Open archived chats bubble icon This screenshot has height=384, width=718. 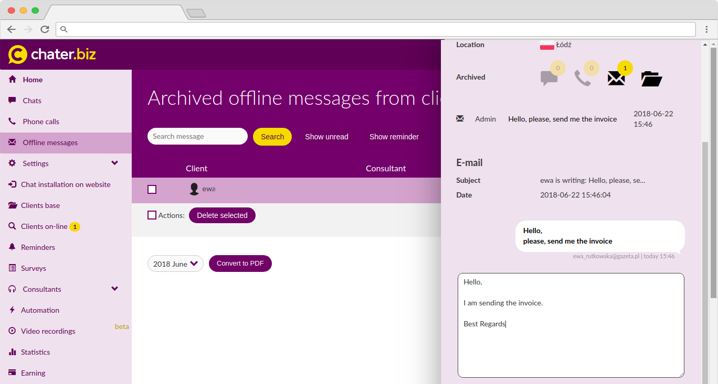pos(549,78)
